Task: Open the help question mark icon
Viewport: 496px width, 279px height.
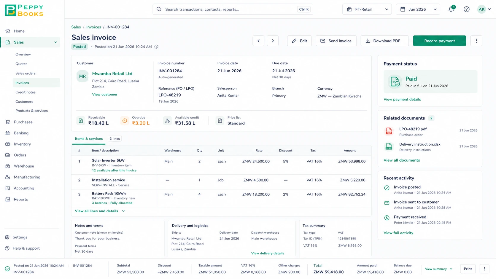Action: 467,9
